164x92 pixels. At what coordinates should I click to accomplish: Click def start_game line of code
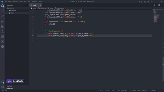click(54, 31)
